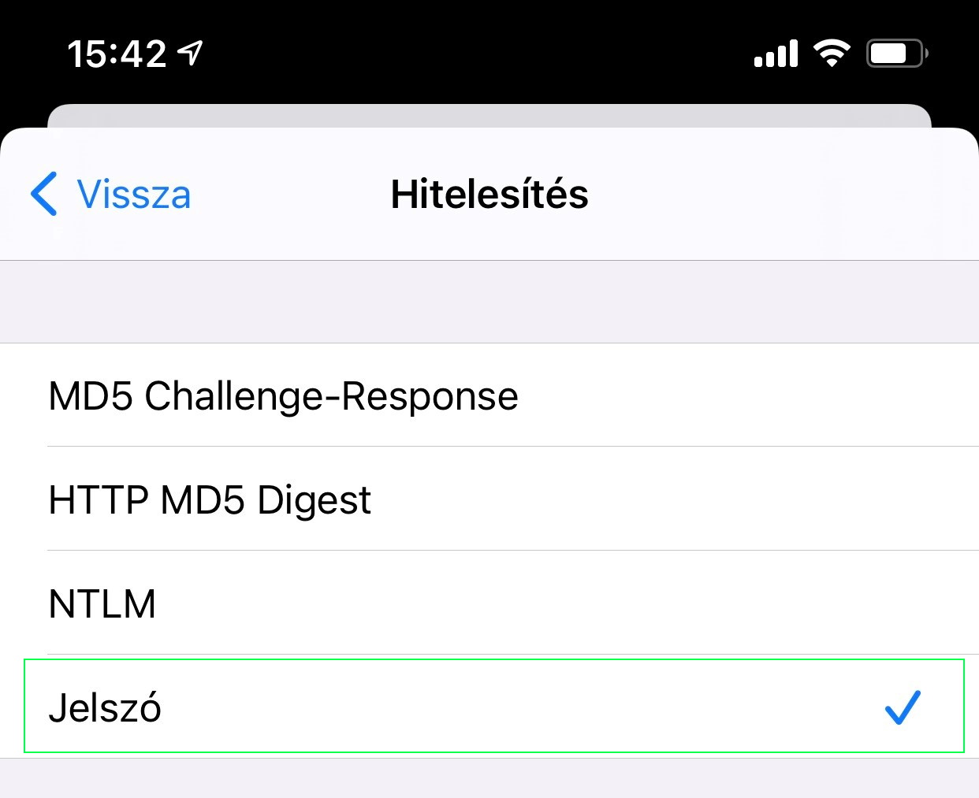979x798 pixels.
Task: Choose HTTP MD5 Digest option
Action: tap(210, 499)
